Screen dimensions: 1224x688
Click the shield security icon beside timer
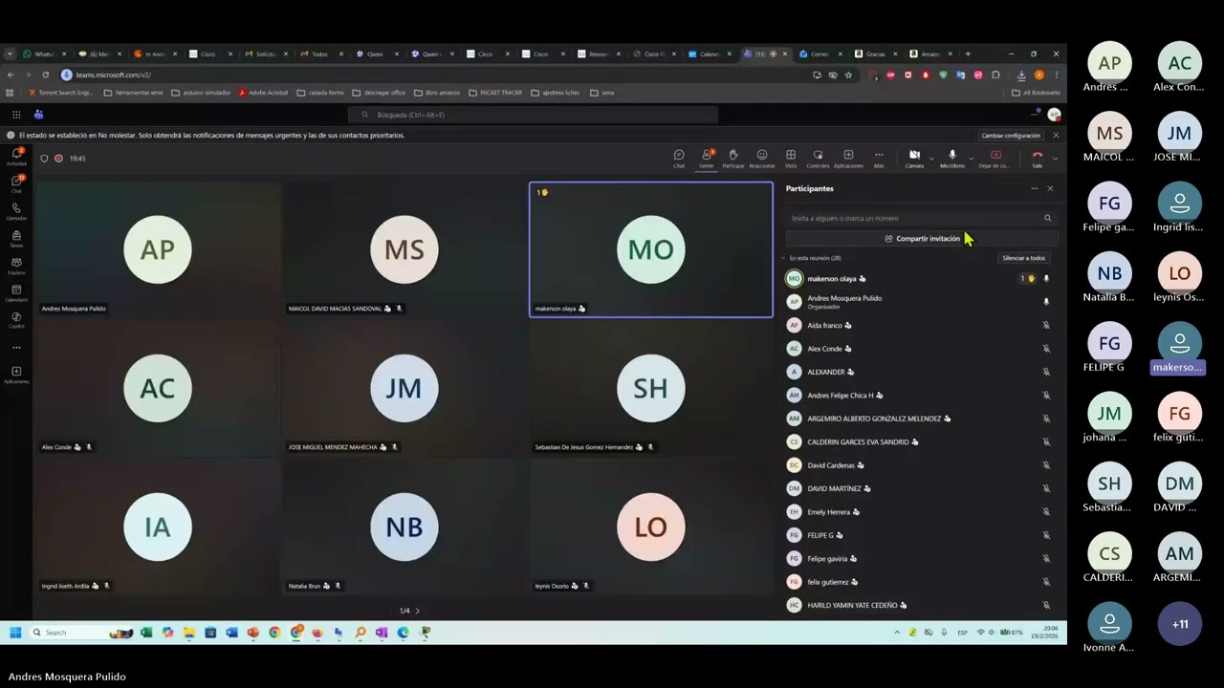44,159
